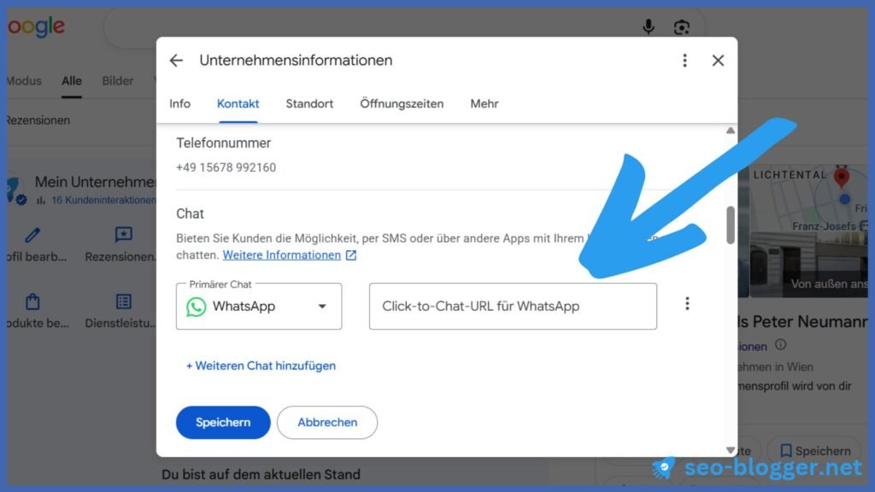Open the three-dot menu next to the chat URL

point(688,303)
